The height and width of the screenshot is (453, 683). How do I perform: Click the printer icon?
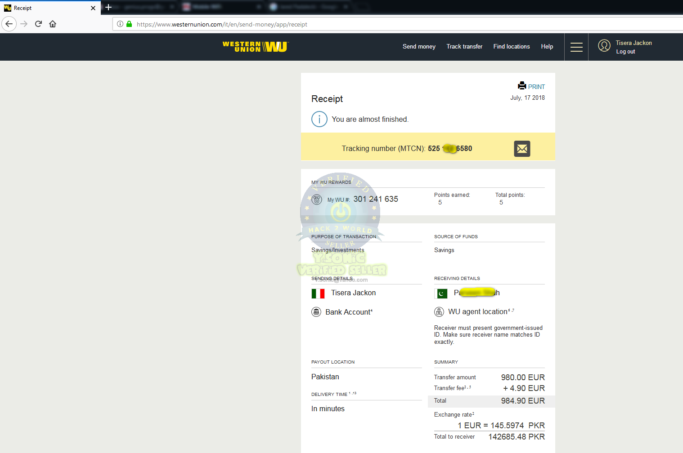coord(522,85)
